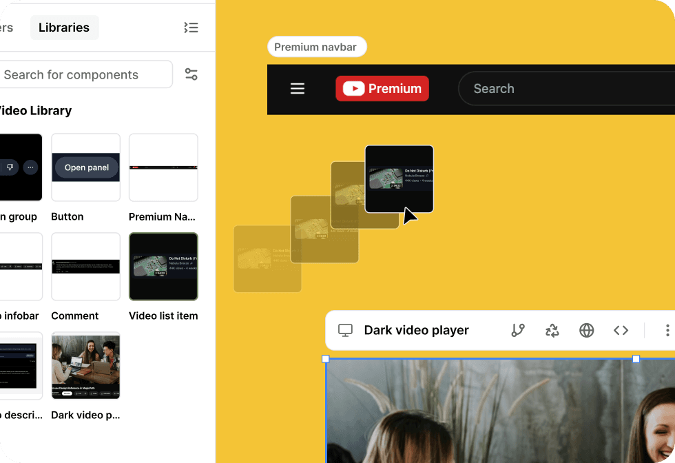The width and height of the screenshot is (675, 463).
Task: Click the desktop monitor icon by Dark video player
Action: (345, 331)
